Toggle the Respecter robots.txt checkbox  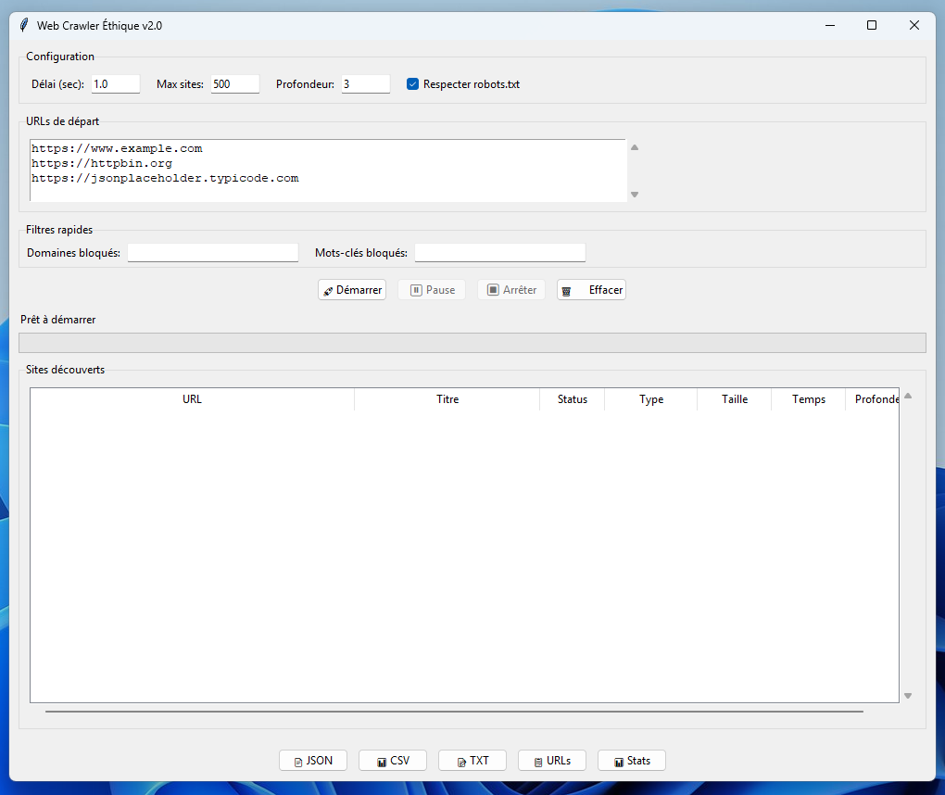pyautogui.click(x=413, y=84)
